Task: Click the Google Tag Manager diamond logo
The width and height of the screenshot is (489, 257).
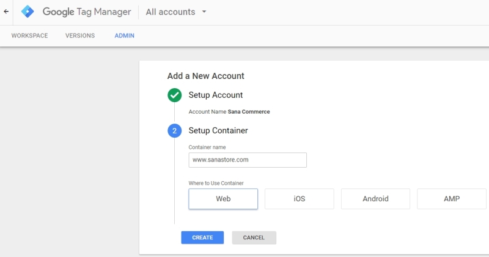Action: coord(28,12)
